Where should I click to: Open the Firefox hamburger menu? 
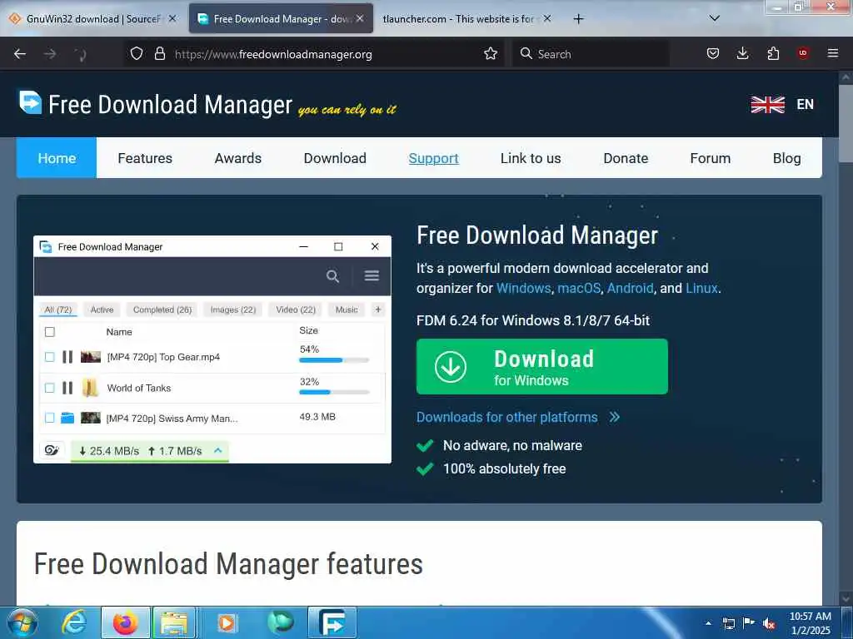point(833,53)
